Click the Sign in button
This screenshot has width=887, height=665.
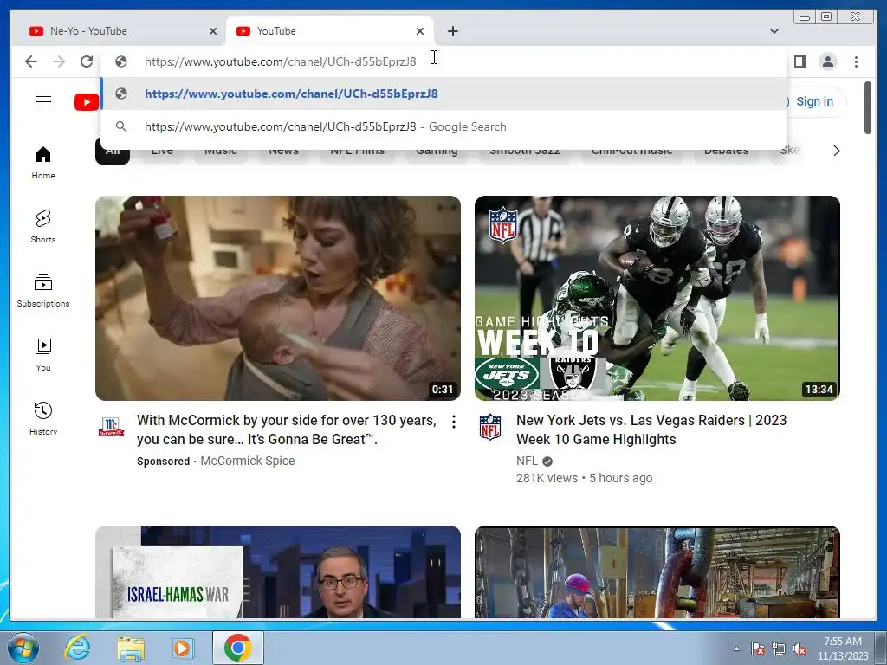pyautogui.click(x=813, y=102)
